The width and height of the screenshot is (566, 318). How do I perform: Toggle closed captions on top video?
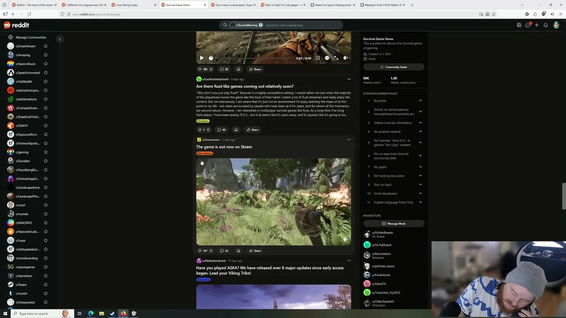[317, 58]
